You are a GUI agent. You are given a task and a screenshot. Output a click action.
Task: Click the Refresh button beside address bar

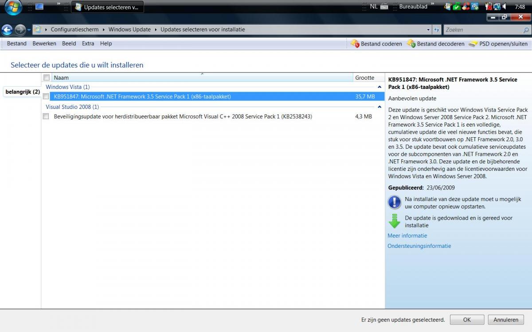click(x=437, y=30)
